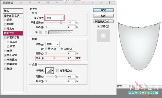Click the 阻塞 choke slider handle
The width and height of the screenshot is (162, 98).
coord(46,53)
